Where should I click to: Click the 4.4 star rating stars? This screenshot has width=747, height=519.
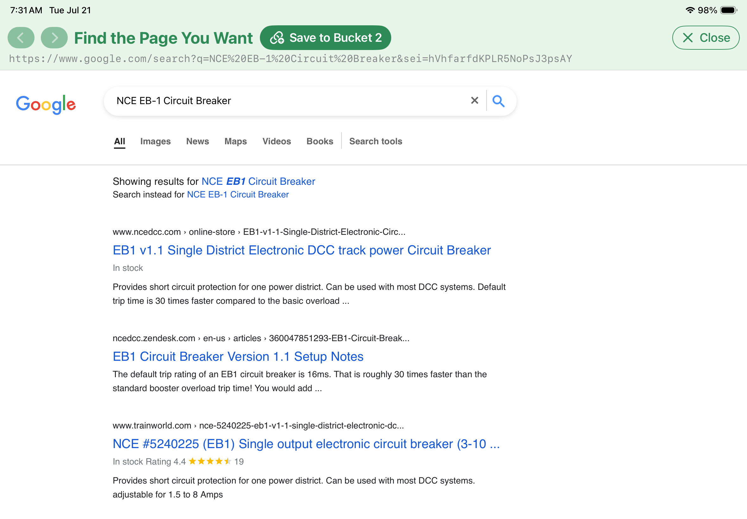tap(210, 461)
